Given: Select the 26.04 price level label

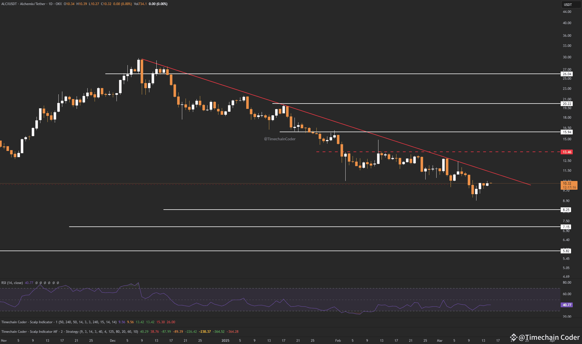Looking at the screenshot, I should tap(567, 74).
